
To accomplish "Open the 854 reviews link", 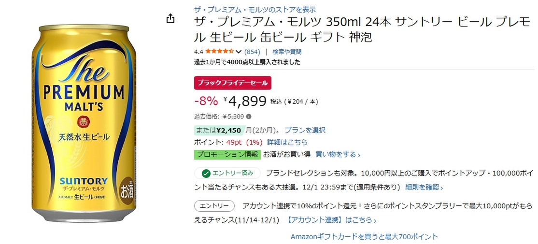I will pos(252,52).
